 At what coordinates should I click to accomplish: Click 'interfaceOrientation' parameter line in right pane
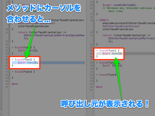118,29
